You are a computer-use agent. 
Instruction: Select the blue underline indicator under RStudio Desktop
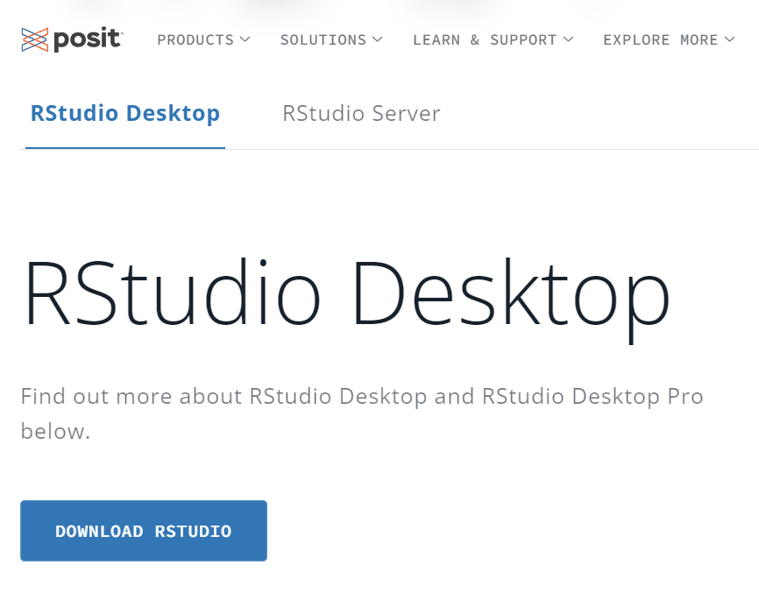(124, 148)
